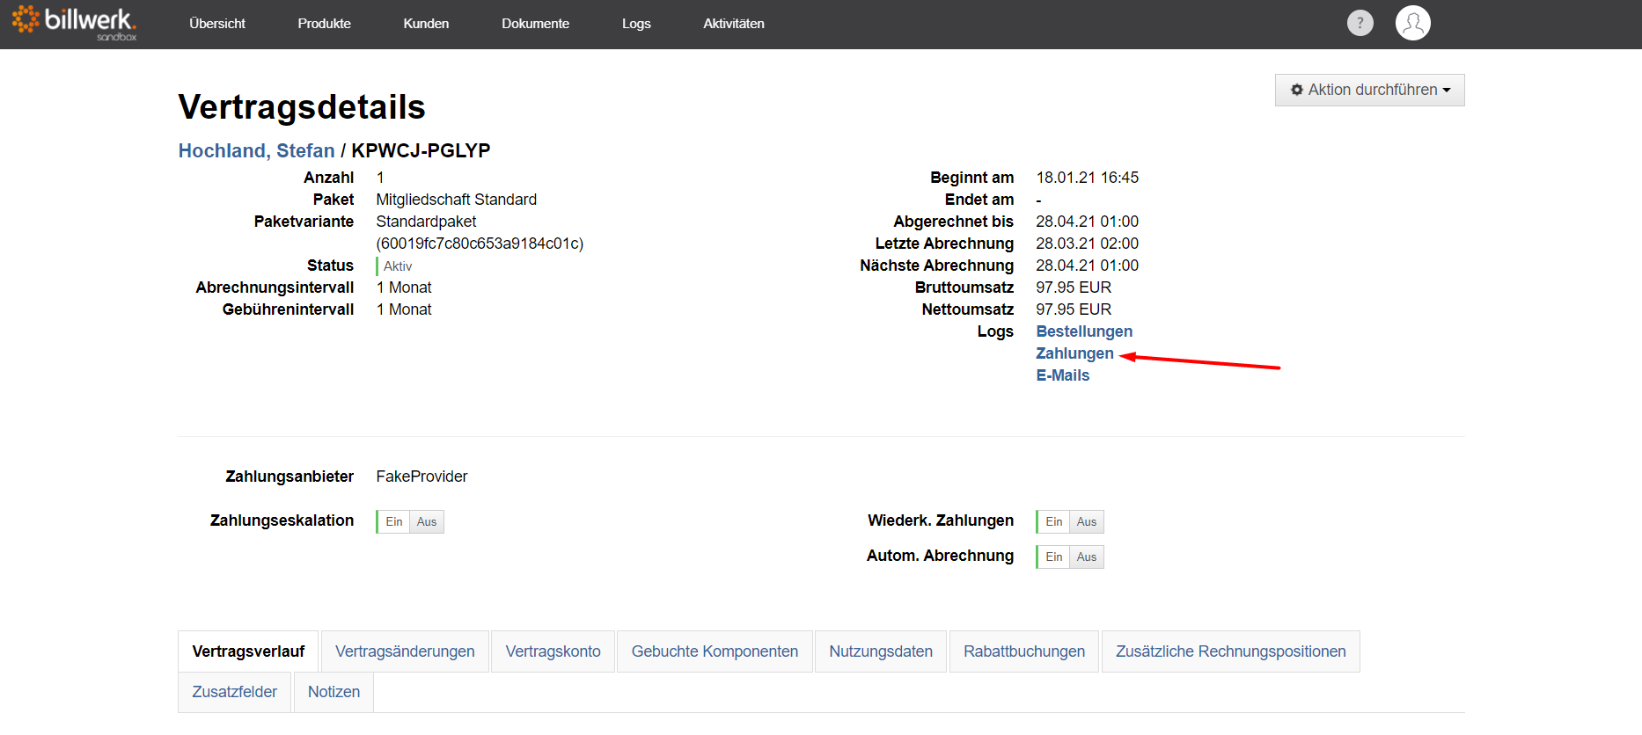Image resolution: width=1642 pixels, height=735 pixels.
Task: Open the Logs menu in the navbar
Action: point(636,24)
